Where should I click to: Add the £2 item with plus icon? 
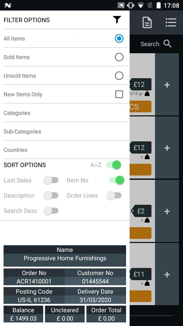pos(167,211)
